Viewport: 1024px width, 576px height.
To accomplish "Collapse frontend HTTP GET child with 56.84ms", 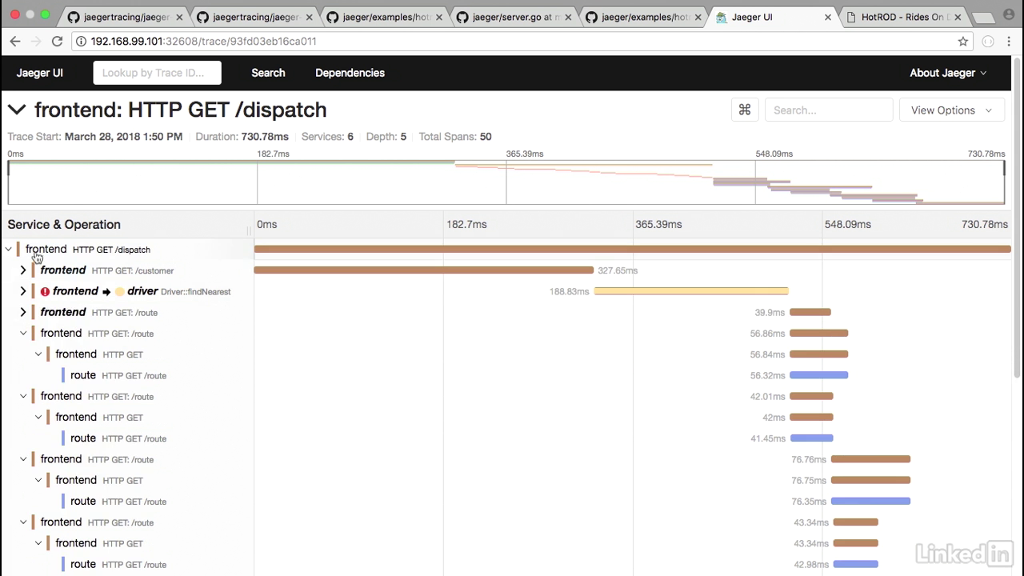I will 38,354.
